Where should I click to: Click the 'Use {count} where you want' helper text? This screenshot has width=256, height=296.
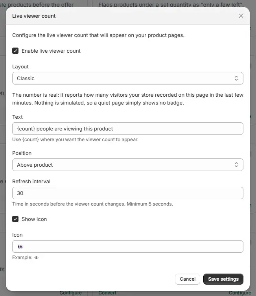pyautogui.click(x=76, y=140)
